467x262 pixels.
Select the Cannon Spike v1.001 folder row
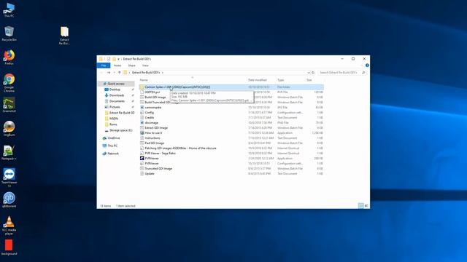(x=231, y=87)
